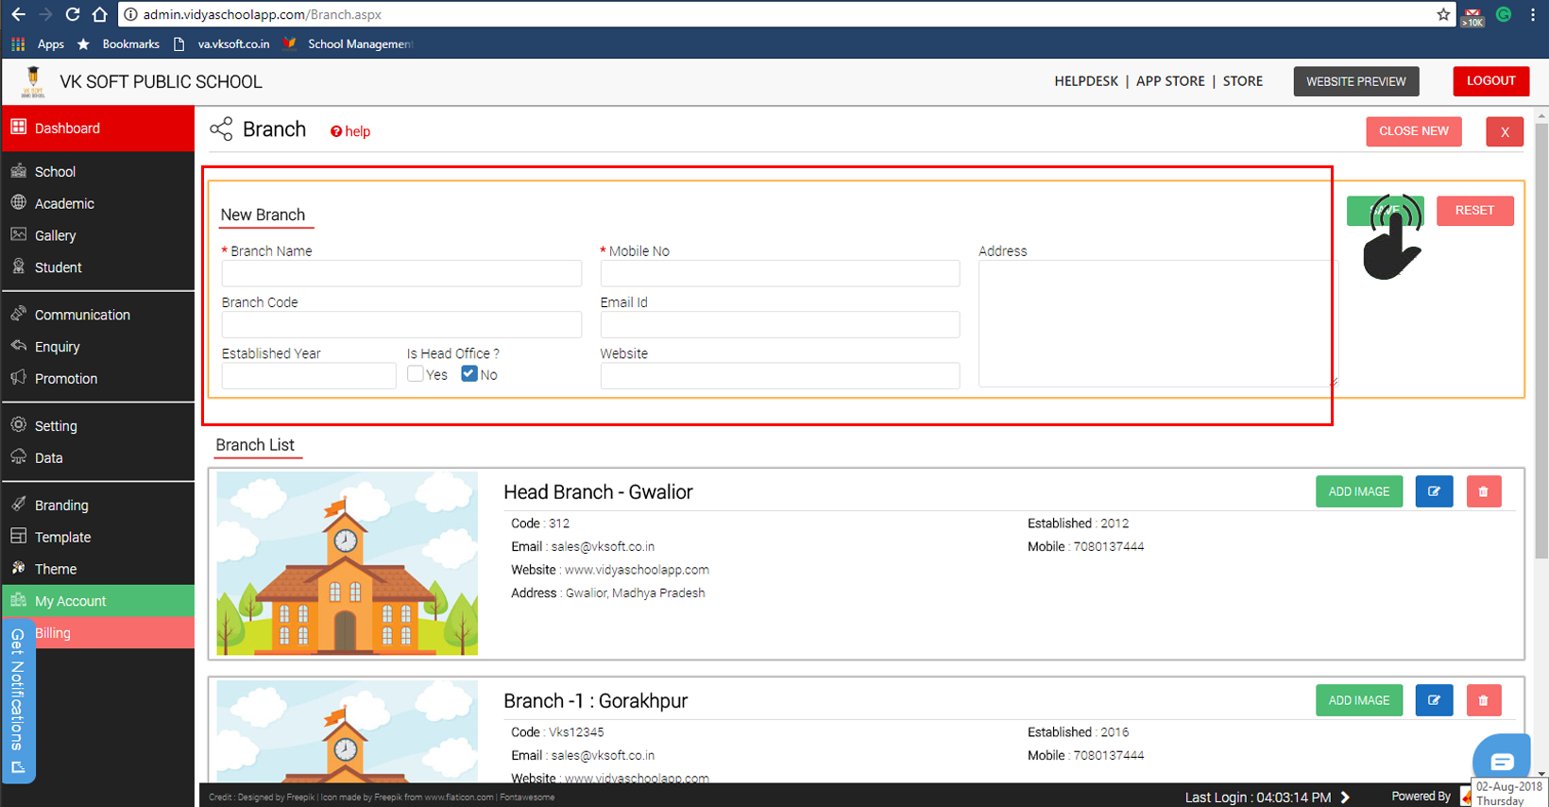1549x807 pixels.
Task: Check Yes for Is Head Office
Action: [x=415, y=374]
